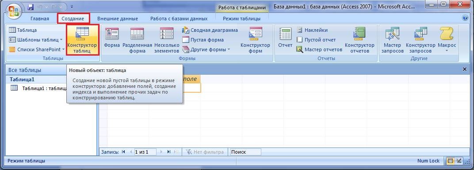
Task: Launch Конструктор таблиц
Action: [82, 40]
